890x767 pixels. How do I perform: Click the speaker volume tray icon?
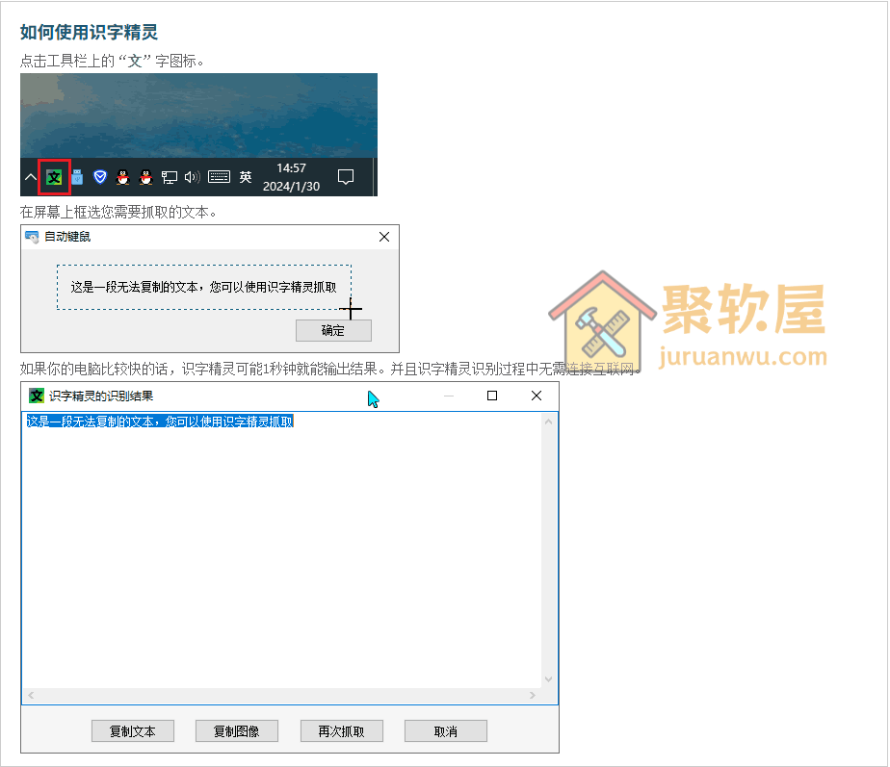coord(191,176)
